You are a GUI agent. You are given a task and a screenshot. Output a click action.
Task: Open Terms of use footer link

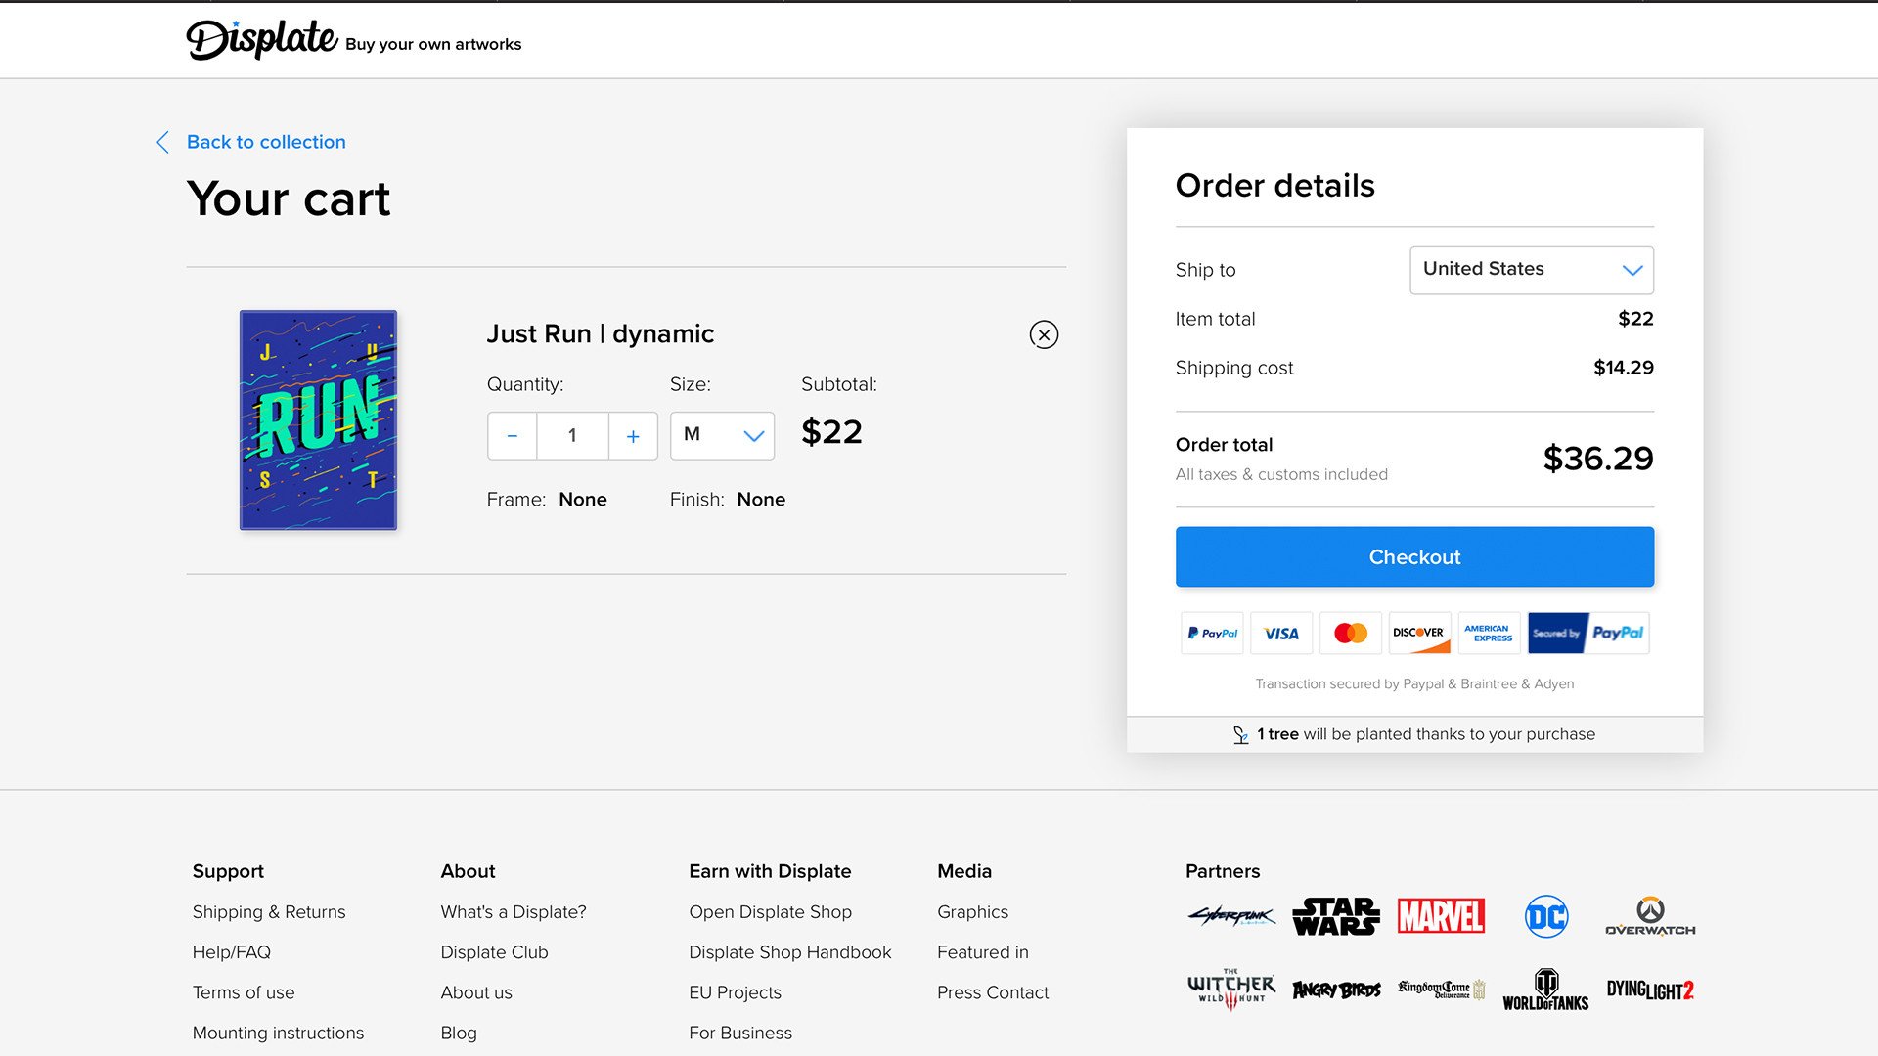click(244, 992)
